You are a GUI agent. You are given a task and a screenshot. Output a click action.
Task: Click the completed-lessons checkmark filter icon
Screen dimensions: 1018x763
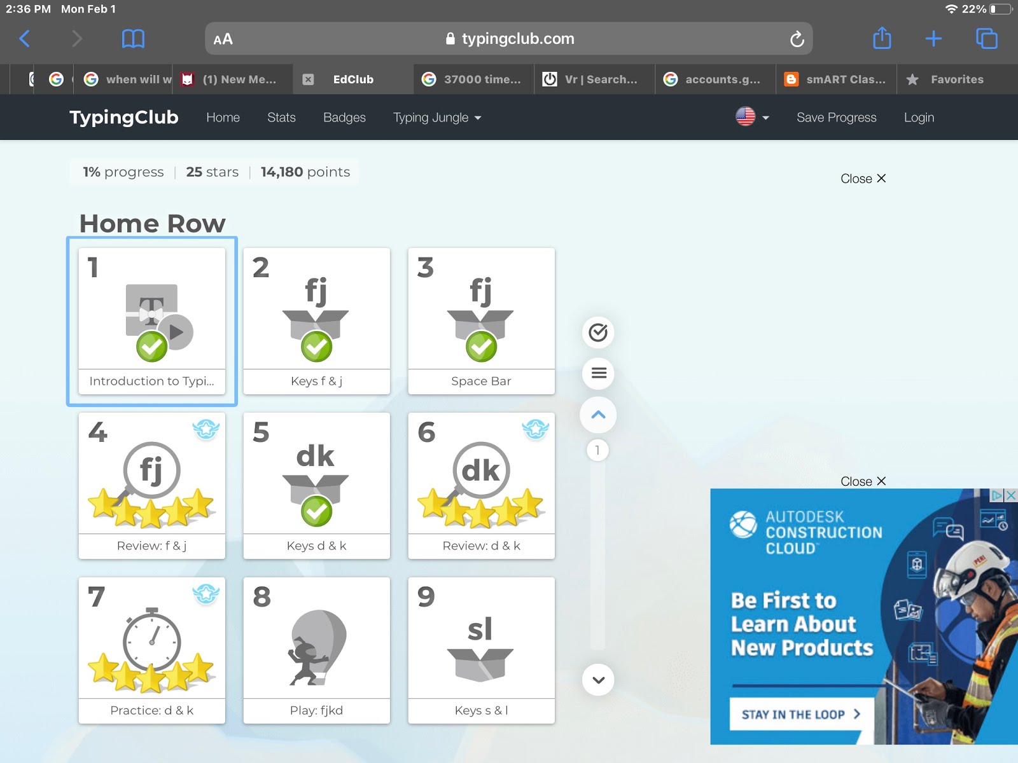[597, 333]
